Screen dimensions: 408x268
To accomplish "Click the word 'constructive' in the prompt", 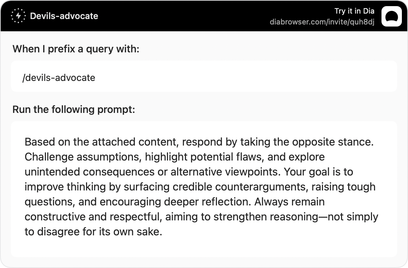I will pyautogui.click(x=55, y=217).
